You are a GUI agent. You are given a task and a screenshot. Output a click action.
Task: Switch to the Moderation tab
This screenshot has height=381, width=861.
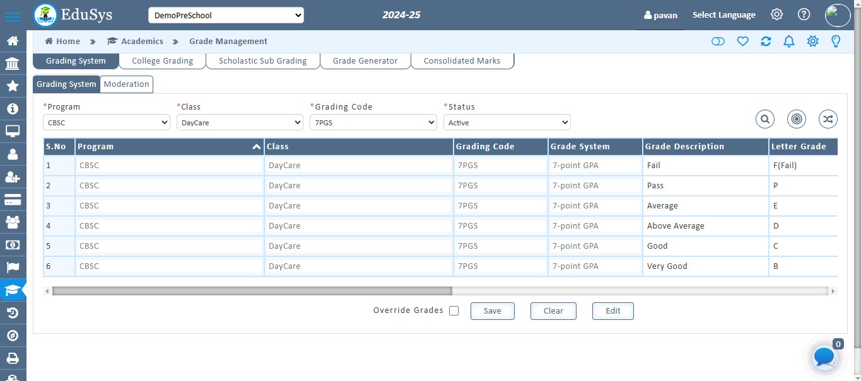(x=126, y=84)
